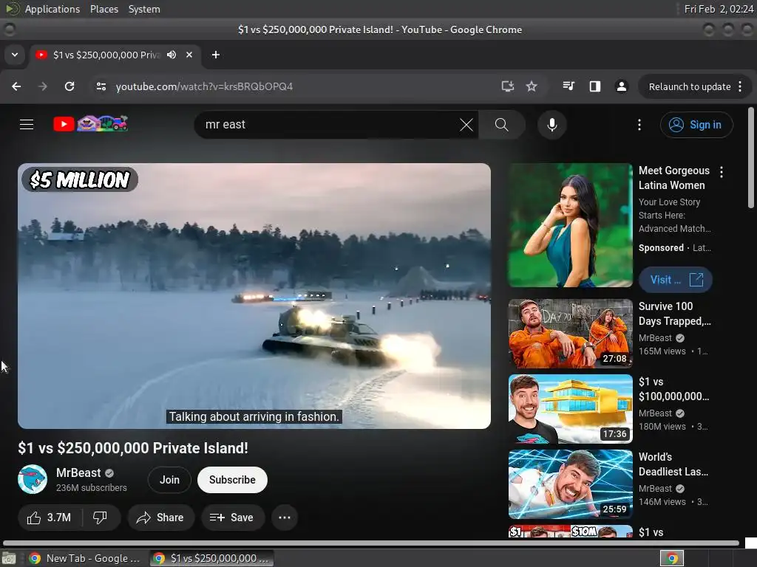
Task: Open the MrBeast channel avatar
Action: tap(33, 479)
